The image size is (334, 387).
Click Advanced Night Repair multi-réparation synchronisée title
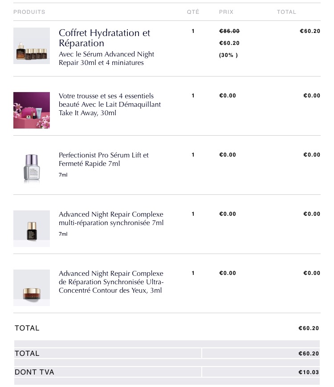pyautogui.click(x=111, y=218)
